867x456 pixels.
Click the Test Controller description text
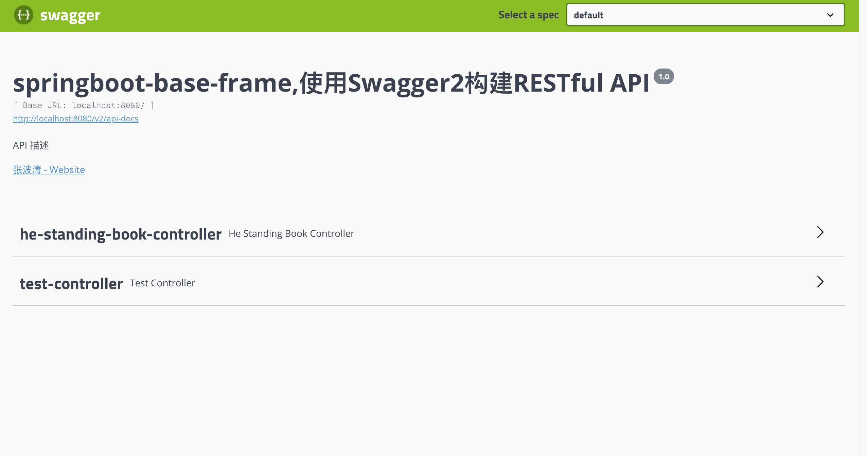click(162, 283)
